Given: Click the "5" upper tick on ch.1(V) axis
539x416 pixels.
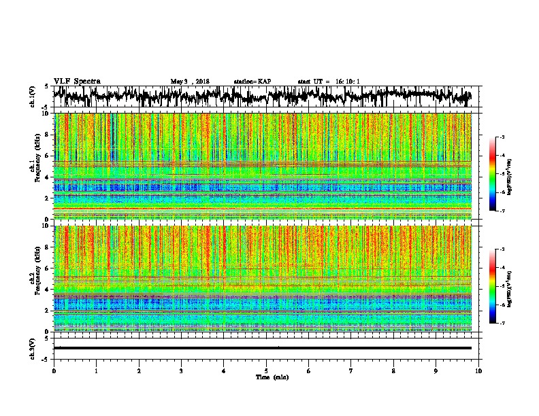Looking at the screenshot, I should (x=47, y=86).
